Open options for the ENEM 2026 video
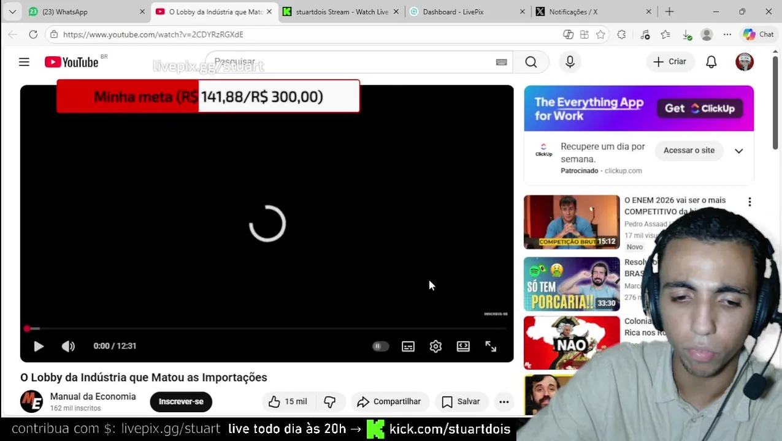This screenshot has height=441, width=782. point(749,202)
